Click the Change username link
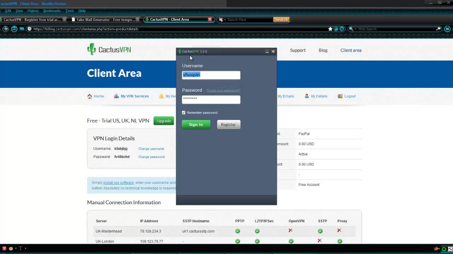The image size is (453, 254). 151,149
